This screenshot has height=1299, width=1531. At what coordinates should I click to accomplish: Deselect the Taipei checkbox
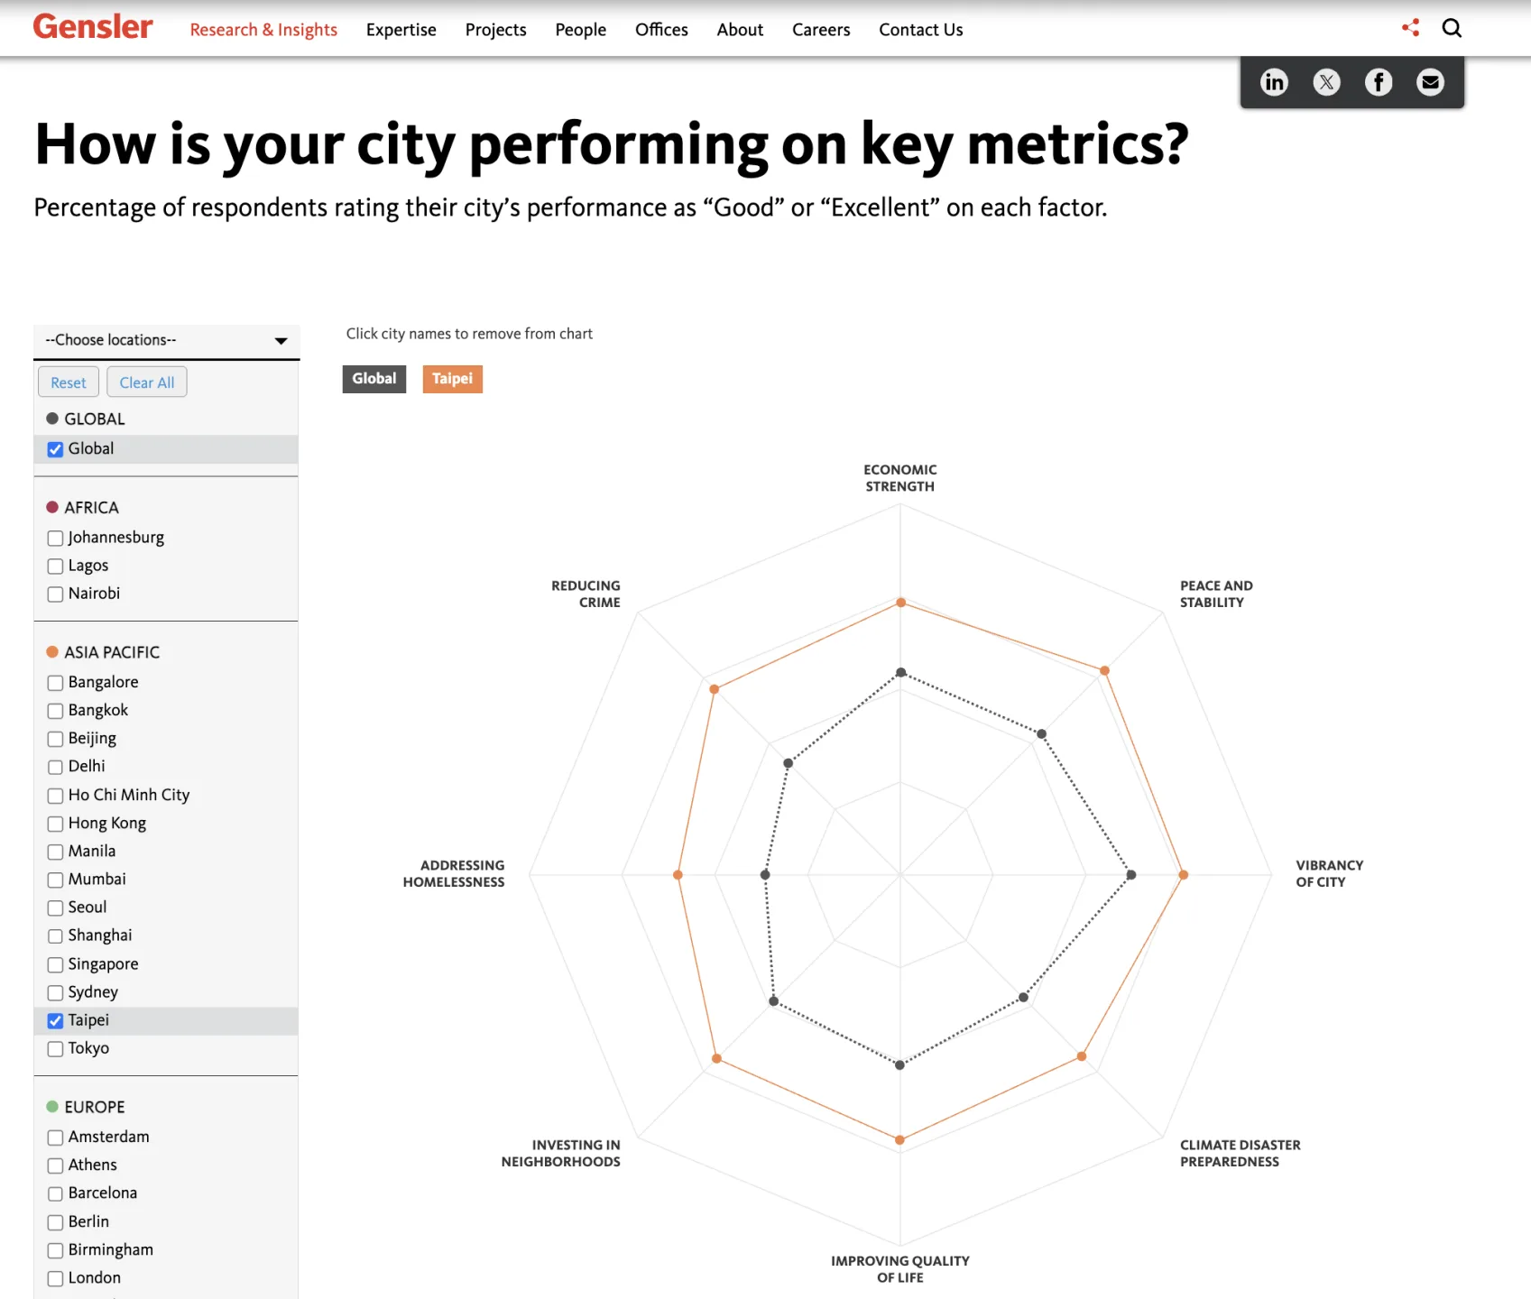56,1020
